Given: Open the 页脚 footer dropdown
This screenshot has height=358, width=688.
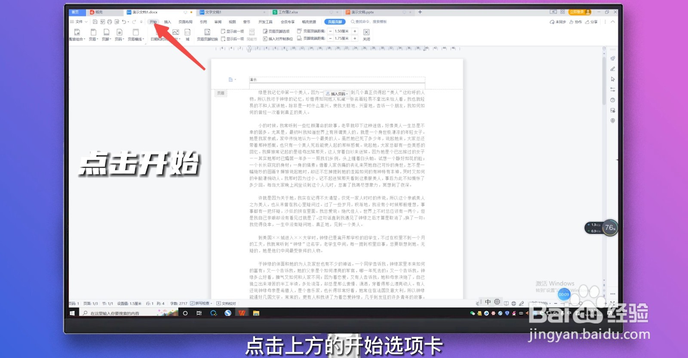Looking at the screenshot, I should (x=106, y=35).
